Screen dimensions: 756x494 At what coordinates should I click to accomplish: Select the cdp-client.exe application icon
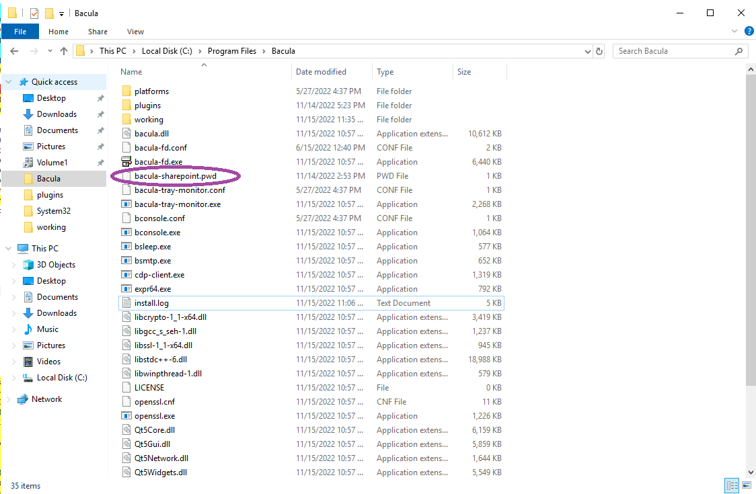pyautogui.click(x=126, y=275)
